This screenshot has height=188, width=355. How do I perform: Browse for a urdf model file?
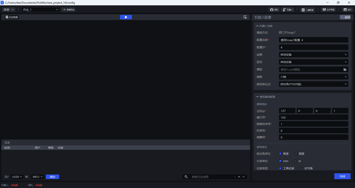345,70
